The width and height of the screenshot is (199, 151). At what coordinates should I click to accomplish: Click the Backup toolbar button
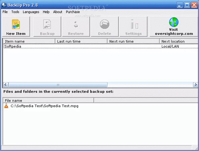click(47, 26)
